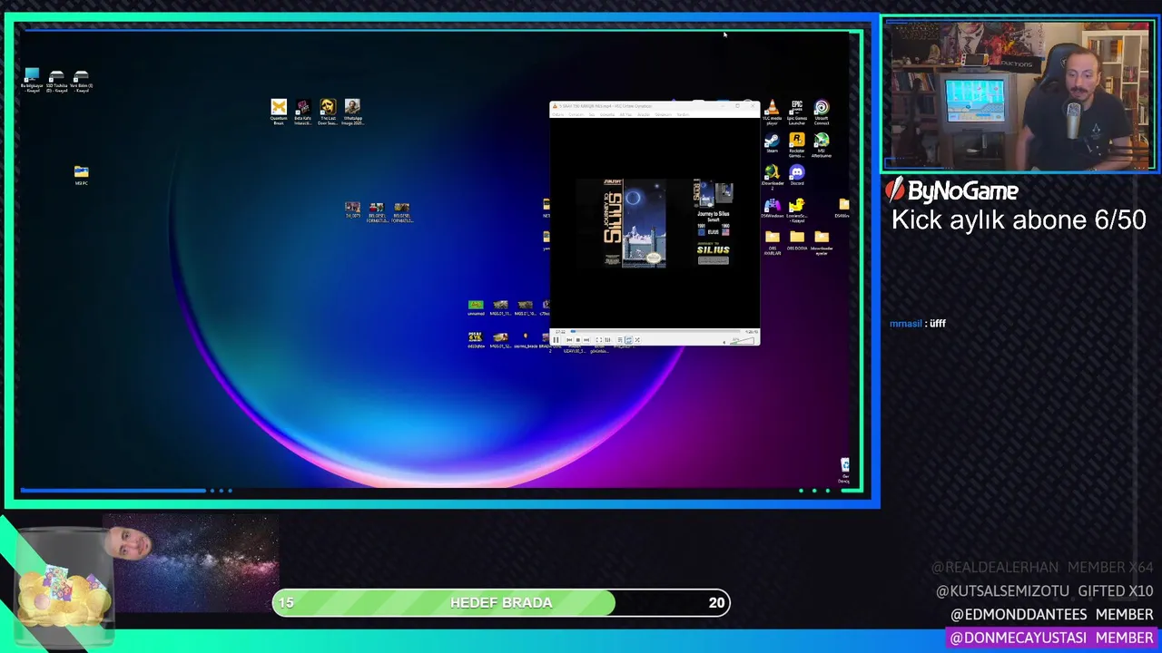
Task: Select the JDownloader 2 desktop icon
Action: 772,176
